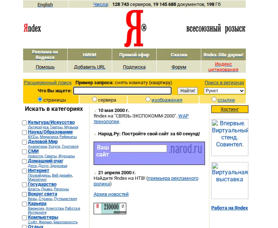This screenshot has height=228, width=278.
Task: Open the Здоровье subcategory link
Action: [x=59, y=166]
